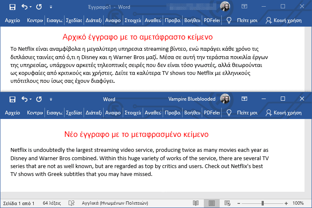The width and height of the screenshot is (312, 208).
Task: Open Στοιχεία tab in top Word window
Action: (133, 20)
